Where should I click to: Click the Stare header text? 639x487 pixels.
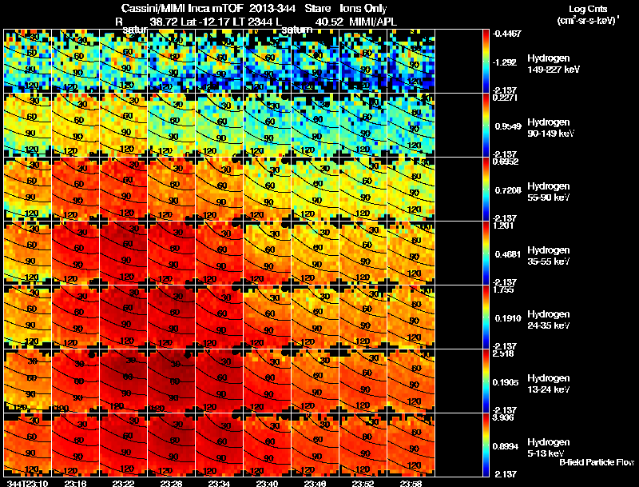[317, 9]
